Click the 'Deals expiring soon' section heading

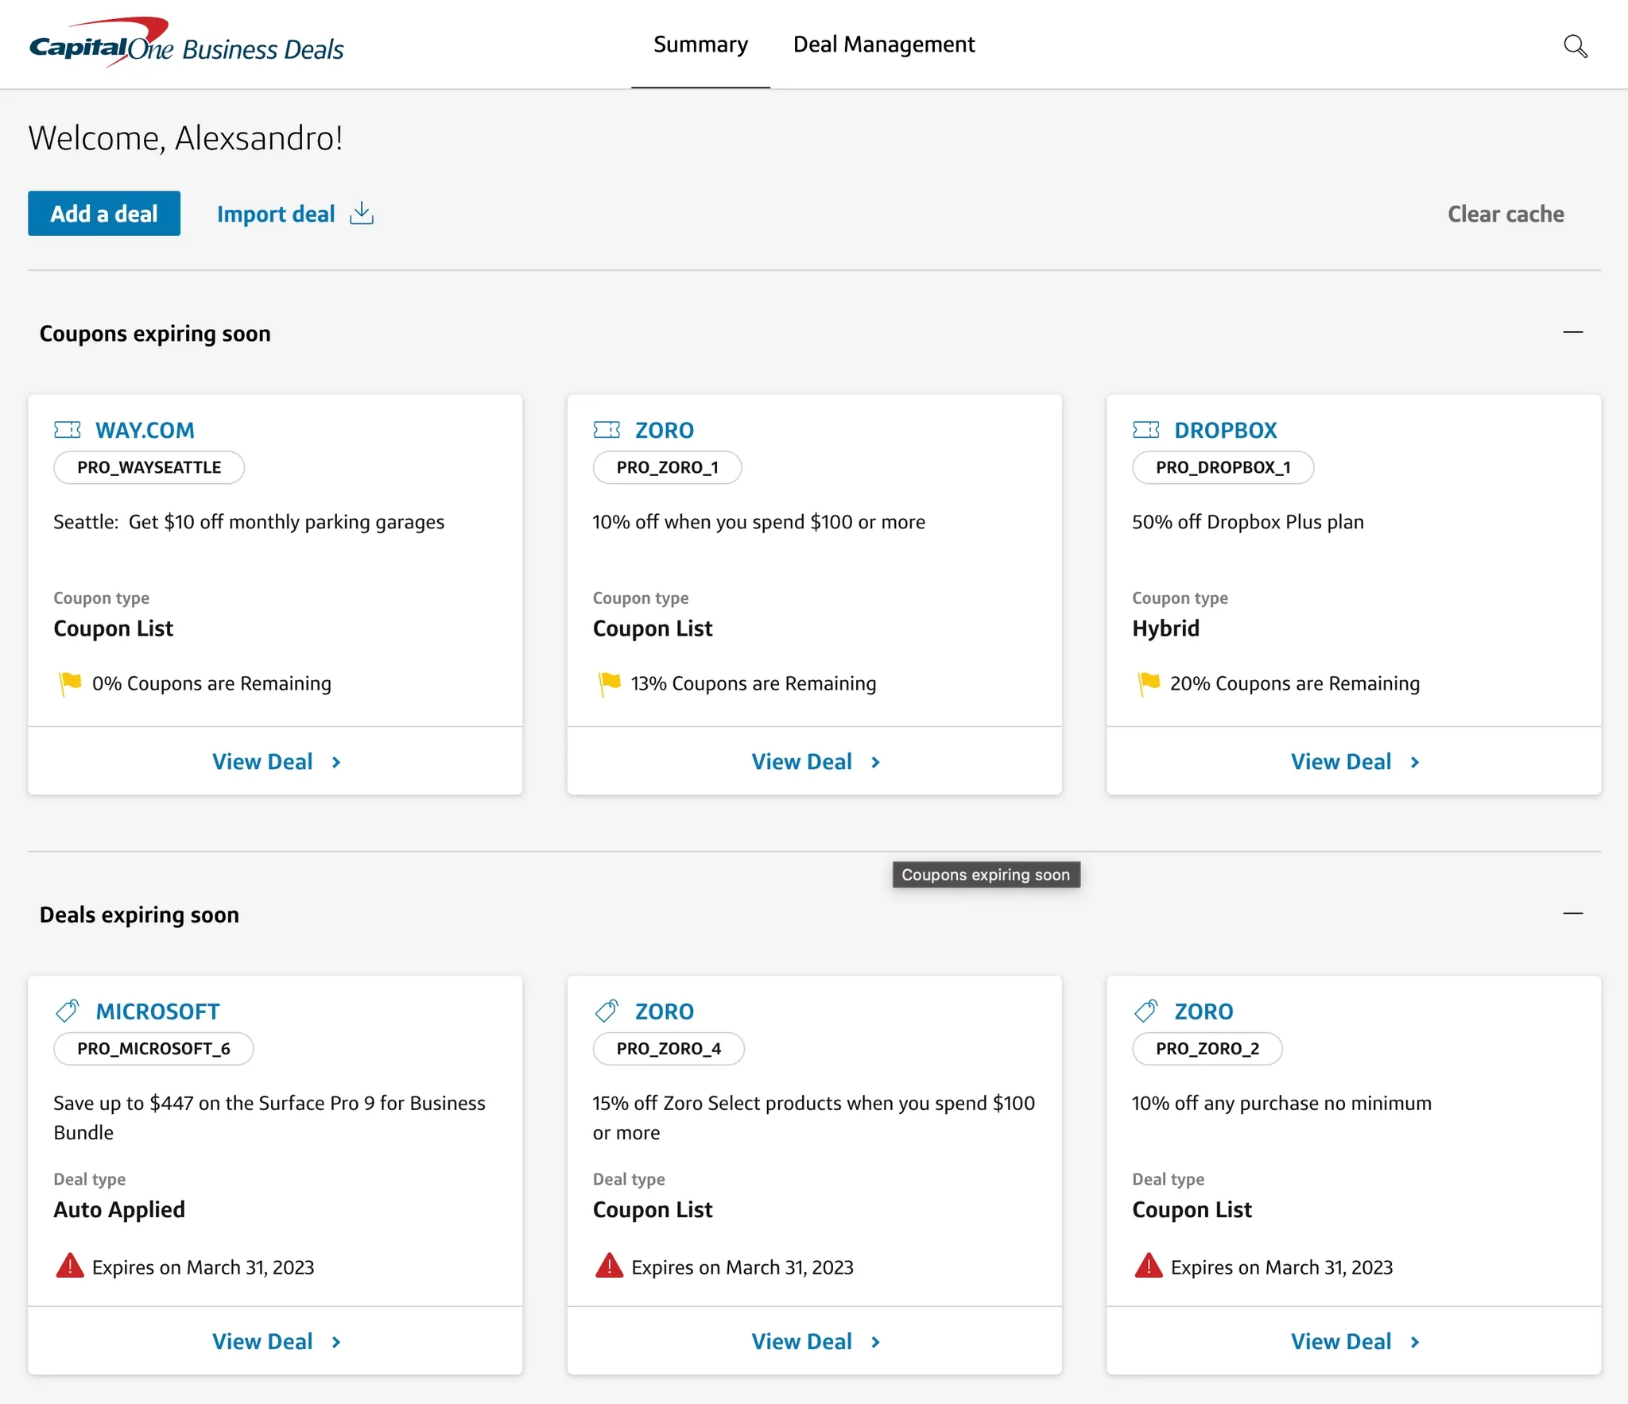[139, 915]
